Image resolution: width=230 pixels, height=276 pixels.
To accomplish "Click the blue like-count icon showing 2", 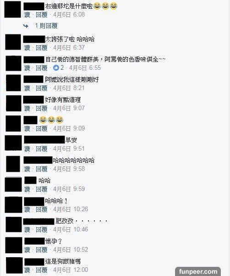I will [x=56, y=68].
